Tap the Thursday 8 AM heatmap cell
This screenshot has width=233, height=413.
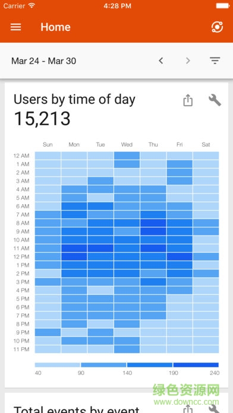coord(153,223)
